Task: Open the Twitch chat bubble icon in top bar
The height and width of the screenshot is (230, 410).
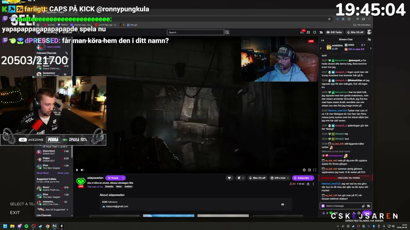Action: point(315,32)
